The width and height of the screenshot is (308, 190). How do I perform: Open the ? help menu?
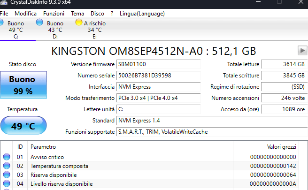pos(112,14)
